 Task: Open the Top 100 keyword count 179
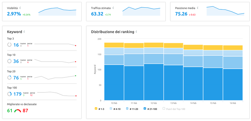click(17, 94)
